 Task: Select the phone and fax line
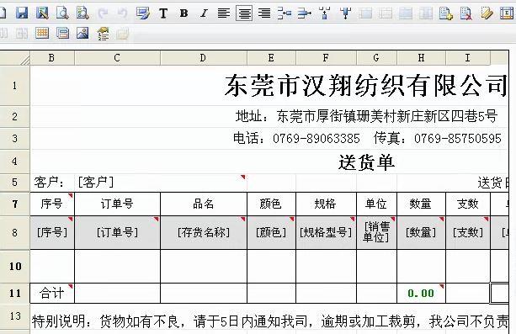367,138
